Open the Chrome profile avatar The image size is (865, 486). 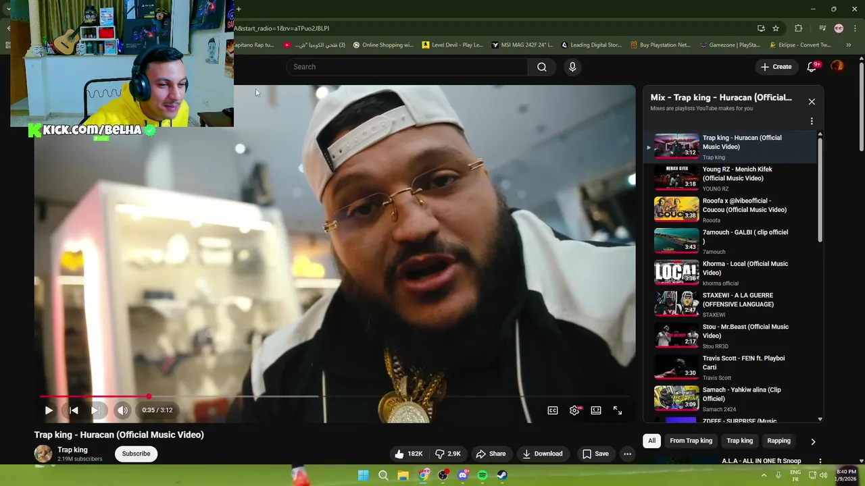pos(839,28)
